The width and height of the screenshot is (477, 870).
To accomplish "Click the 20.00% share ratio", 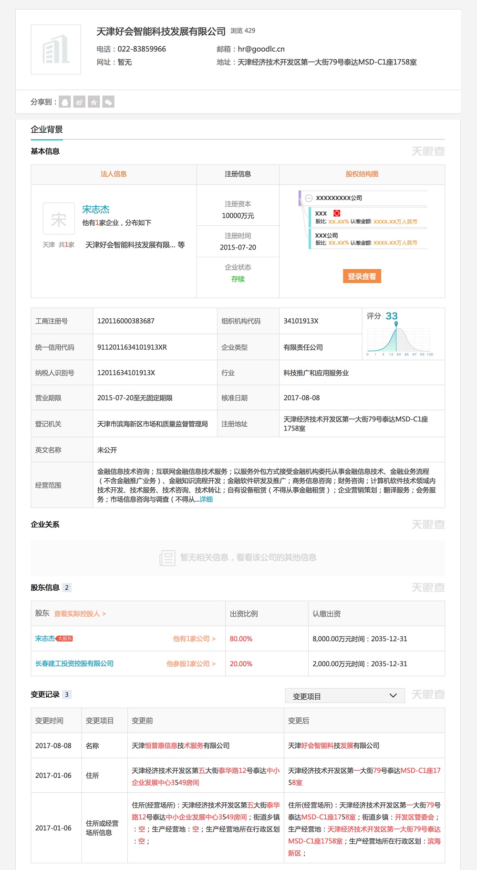I will [x=241, y=663].
